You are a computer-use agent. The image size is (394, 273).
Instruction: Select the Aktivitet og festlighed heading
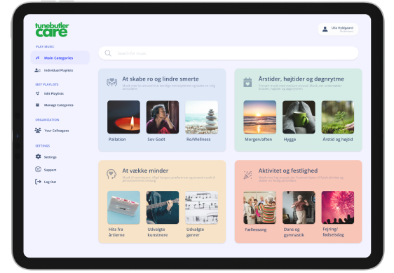pos(288,171)
